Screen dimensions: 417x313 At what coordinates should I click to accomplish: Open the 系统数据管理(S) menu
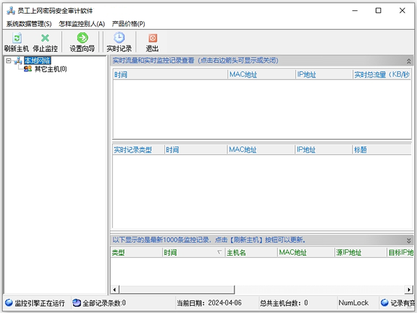coord(29,24)
